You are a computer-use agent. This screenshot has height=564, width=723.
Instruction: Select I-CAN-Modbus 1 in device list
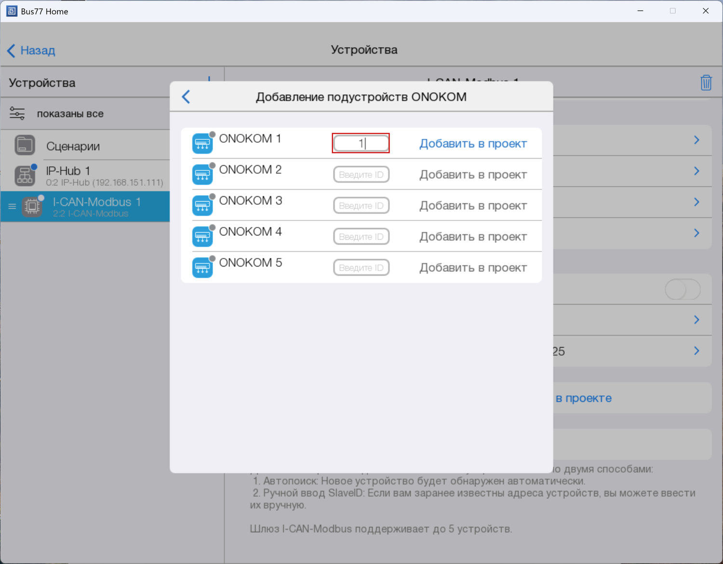(x=96, y=206)
